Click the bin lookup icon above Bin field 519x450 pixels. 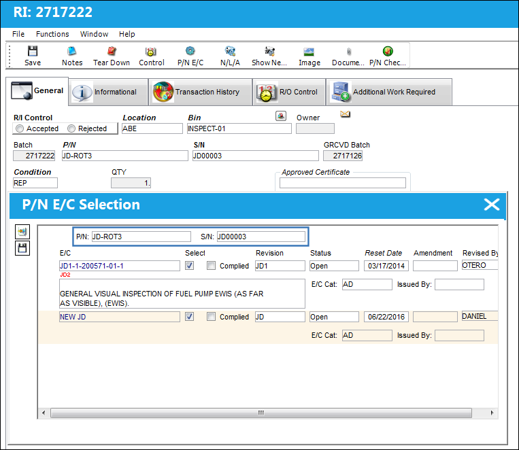(x=281, y=116)
